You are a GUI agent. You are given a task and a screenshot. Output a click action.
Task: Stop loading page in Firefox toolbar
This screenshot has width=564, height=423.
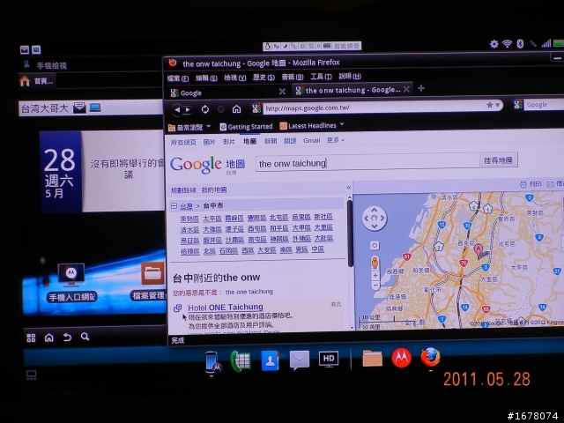[x=221, y=109]
